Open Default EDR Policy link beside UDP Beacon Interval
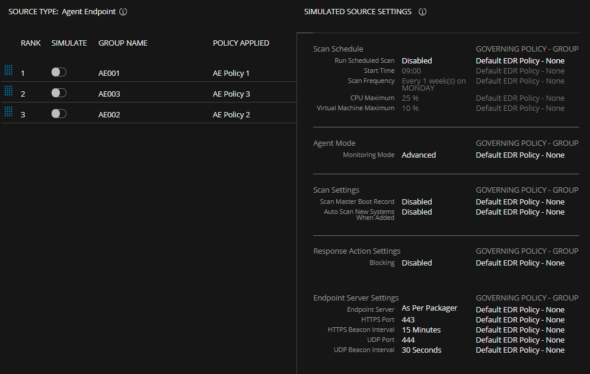 click(x=520, y=350)
